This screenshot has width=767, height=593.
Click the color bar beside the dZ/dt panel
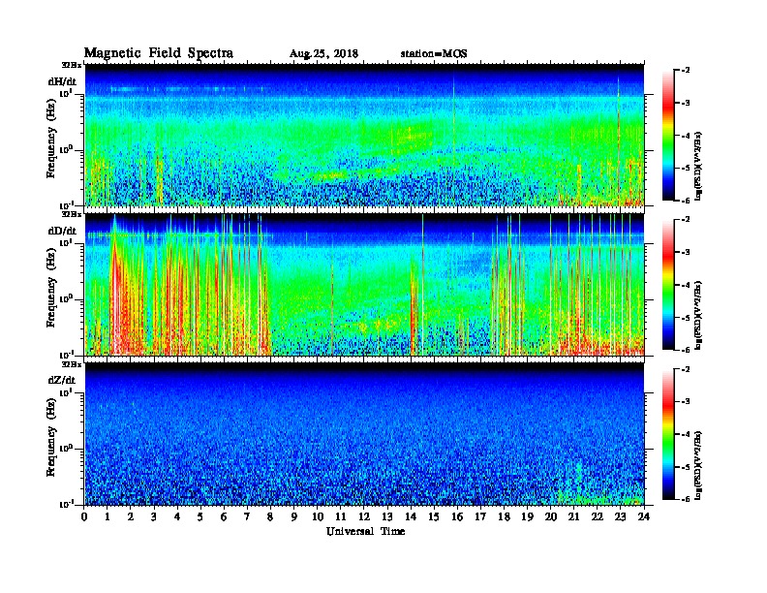click(x=667, y=434)
